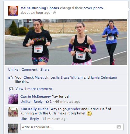Viewport: 130px width, 134px height.
Task: Click the speech bubble comments icon
Action: [11, 89]
